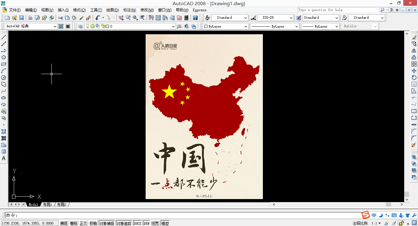Toggle 对象追踪 object tracking
The width and height of the screenshot is (418, 226).
tap(124, 223)
